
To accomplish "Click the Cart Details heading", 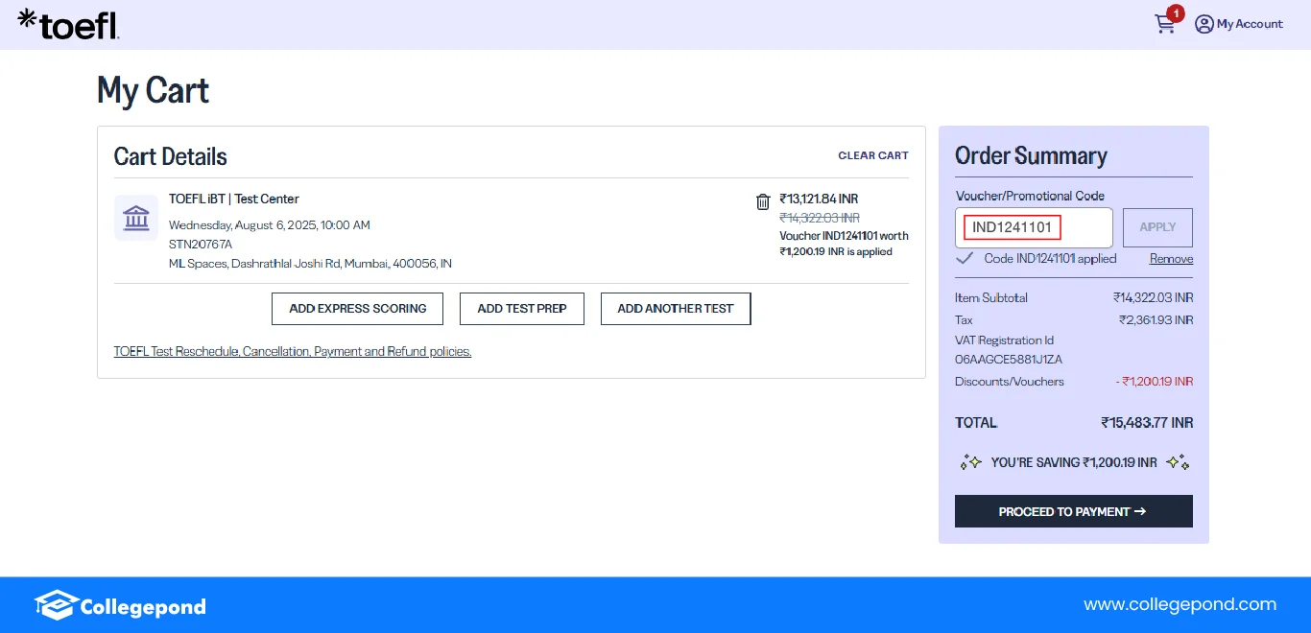I will pyautogui.click(x=171, y=157).
